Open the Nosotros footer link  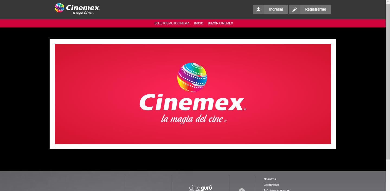pyautogui.click(x=270, y=179)
